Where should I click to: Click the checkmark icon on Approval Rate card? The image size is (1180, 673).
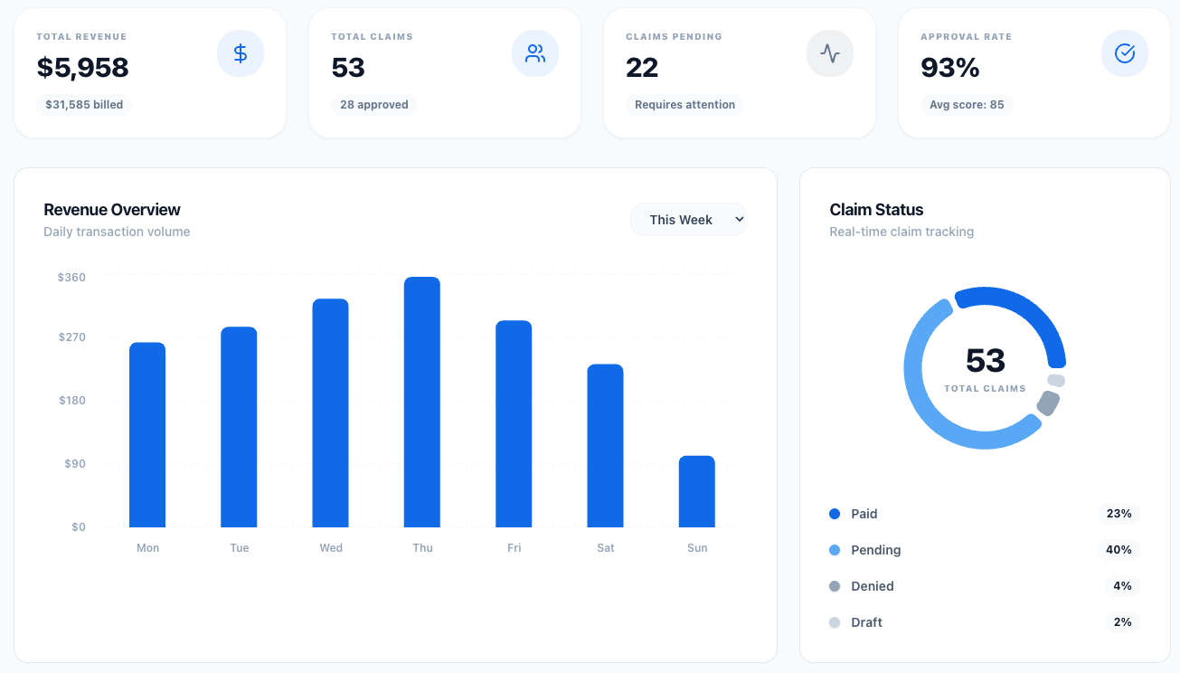coord(1124,53)
